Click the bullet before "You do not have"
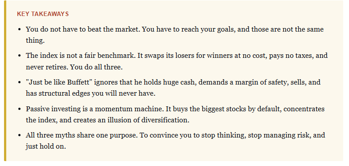The image size is (349, 166). coord(20,29)
